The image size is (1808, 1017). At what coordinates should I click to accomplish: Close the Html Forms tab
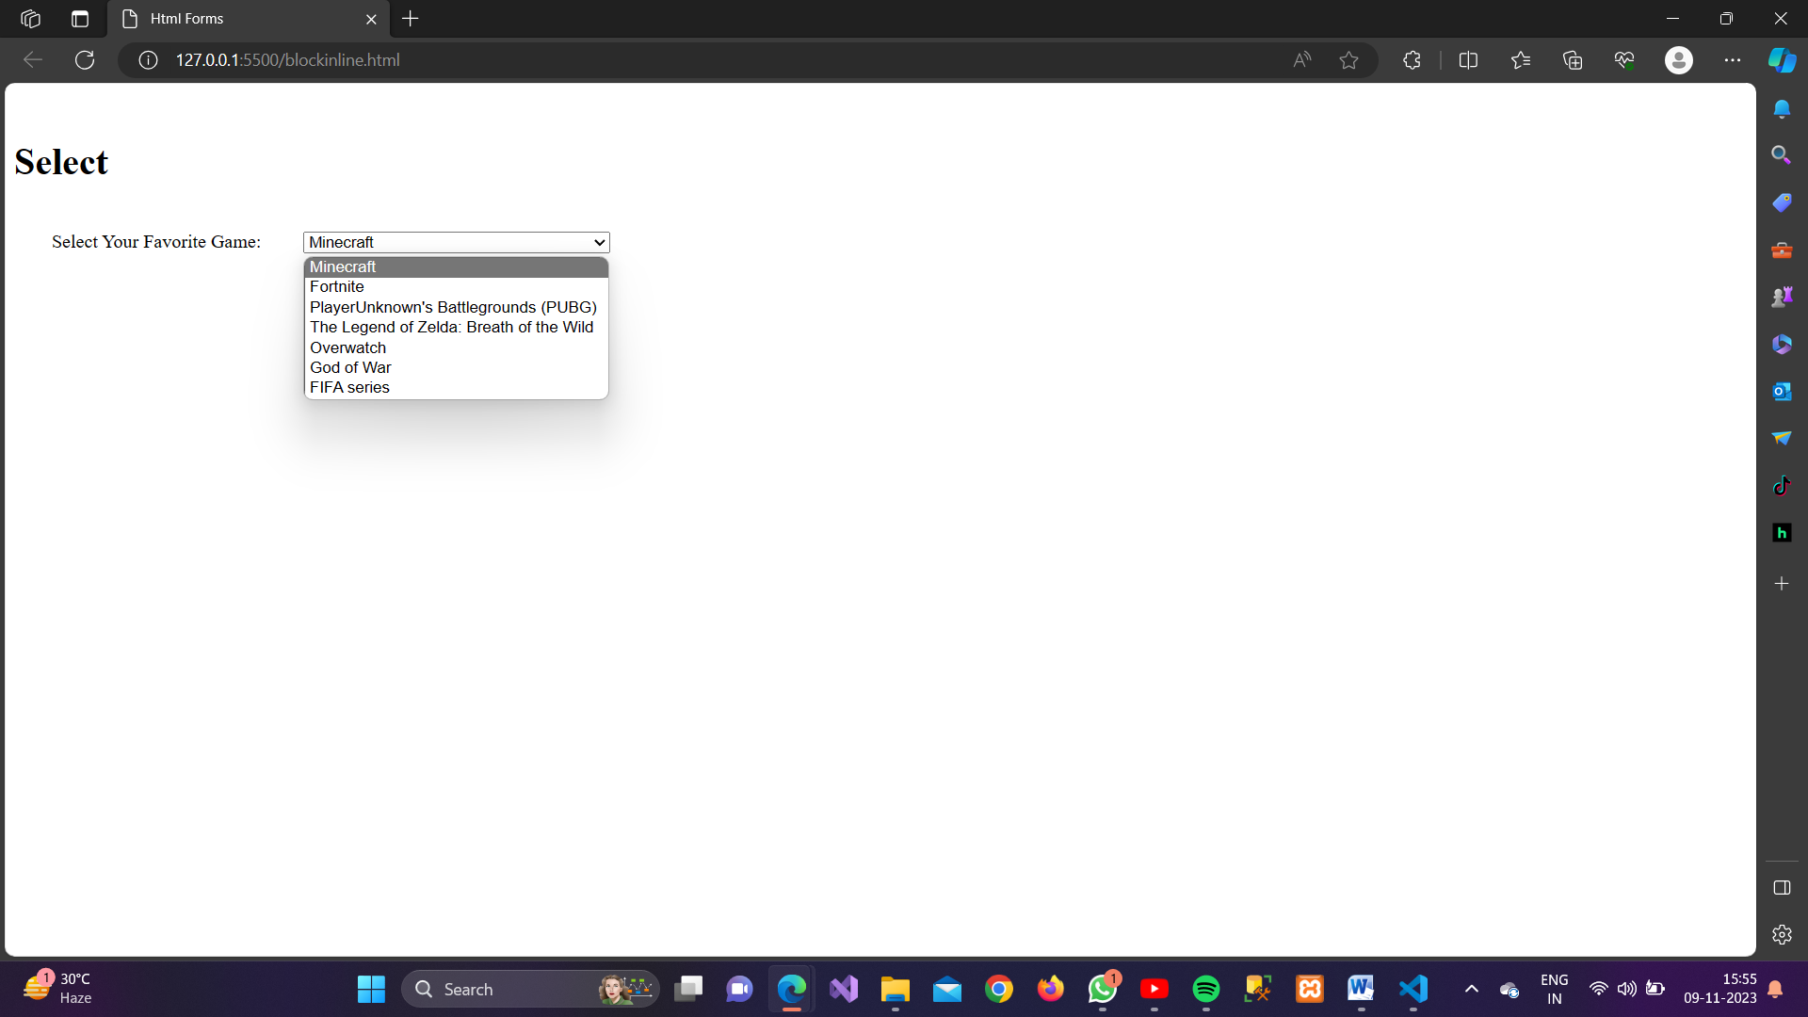[371, 19]
